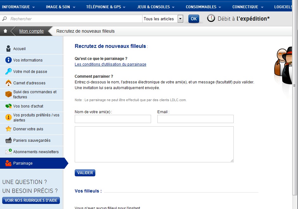
Task: Open the conditions d'utilisation du parrainage link
Action: pyautogui.click(x=110, y=64)
